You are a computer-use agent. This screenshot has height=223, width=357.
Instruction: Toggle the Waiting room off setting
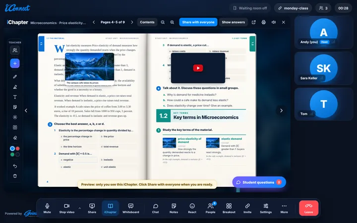[x=250, y=8]
